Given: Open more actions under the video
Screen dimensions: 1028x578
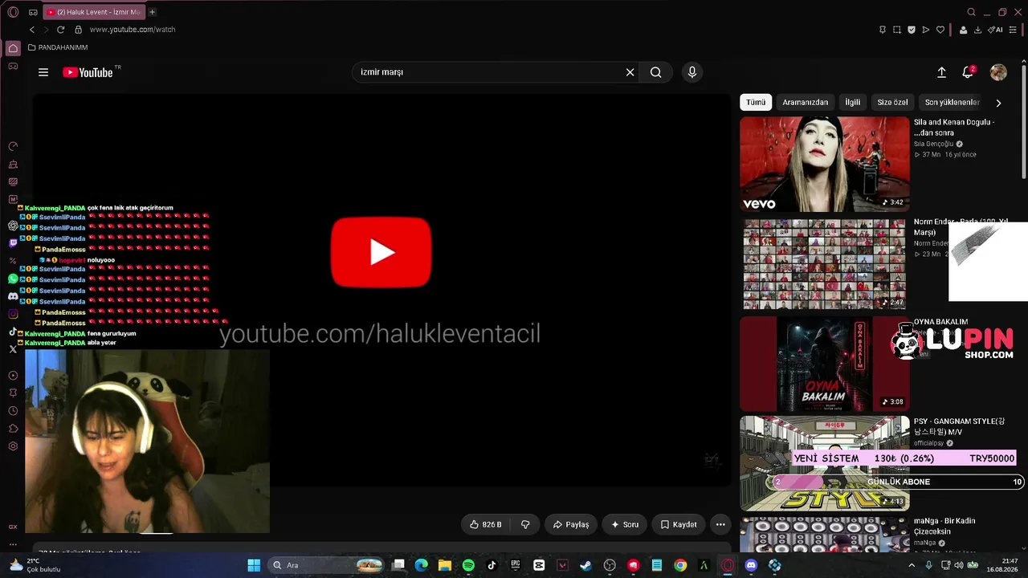Looking at the screenshot, I should pos(720,524).
